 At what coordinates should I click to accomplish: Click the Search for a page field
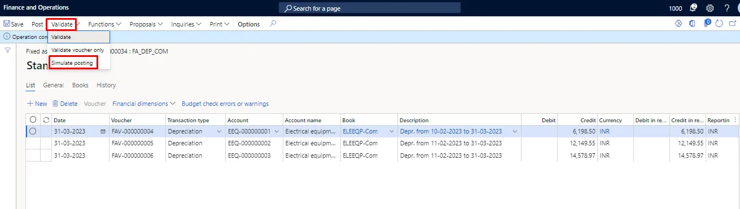[370, 8]
